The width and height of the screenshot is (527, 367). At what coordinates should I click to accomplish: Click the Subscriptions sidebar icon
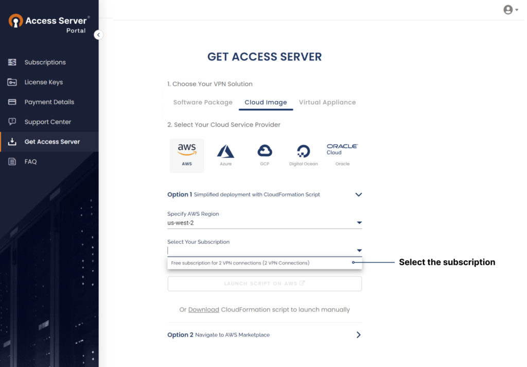click(12, 62)
